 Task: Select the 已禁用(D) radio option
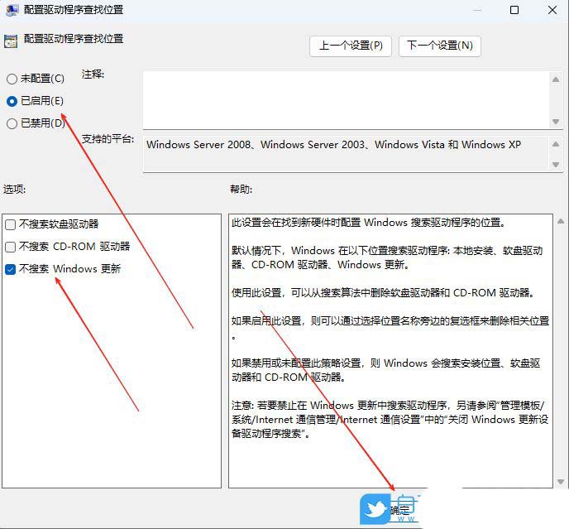(12, 123)
